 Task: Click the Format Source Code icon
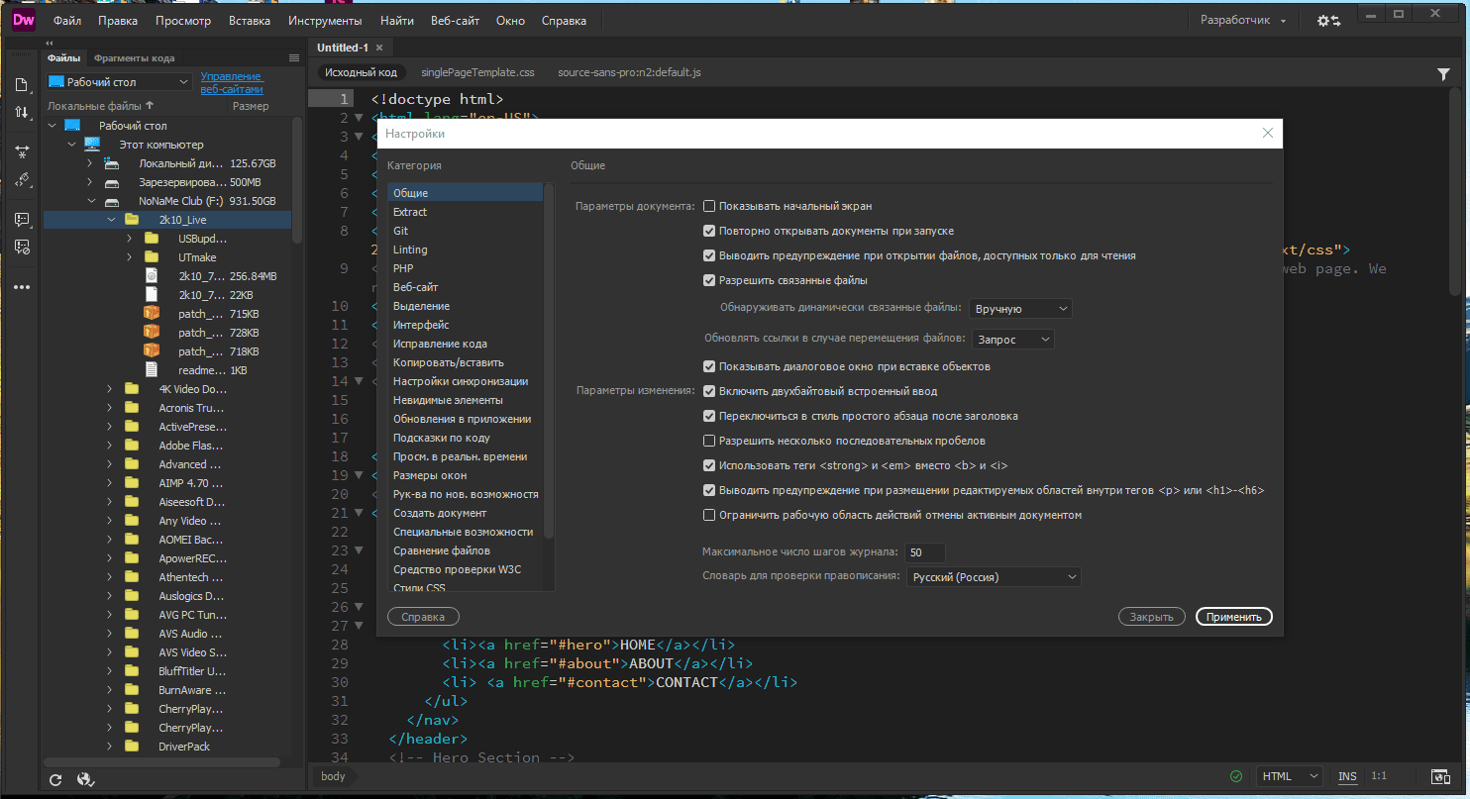(22, 180)
